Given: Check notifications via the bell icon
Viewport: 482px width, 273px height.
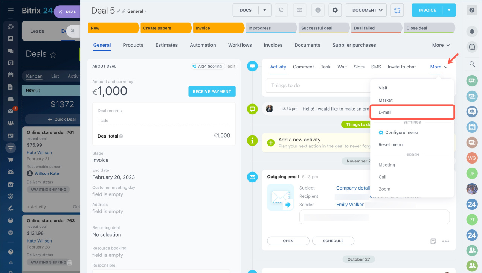Looking at the screenshot, I should point(472,32).
